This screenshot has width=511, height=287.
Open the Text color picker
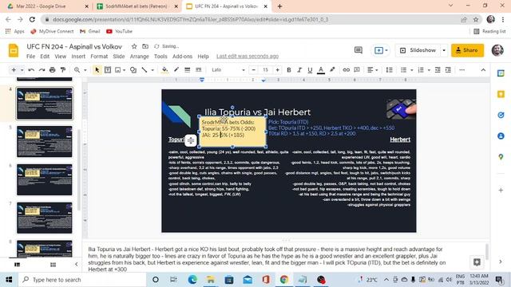coord(321,70)
